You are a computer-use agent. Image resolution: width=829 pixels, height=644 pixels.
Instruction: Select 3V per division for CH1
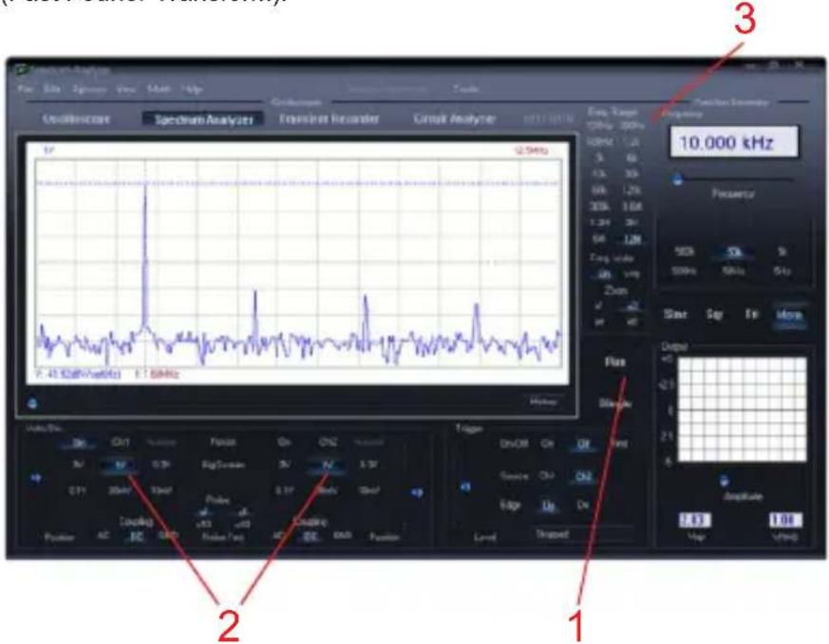pos(78,465)
